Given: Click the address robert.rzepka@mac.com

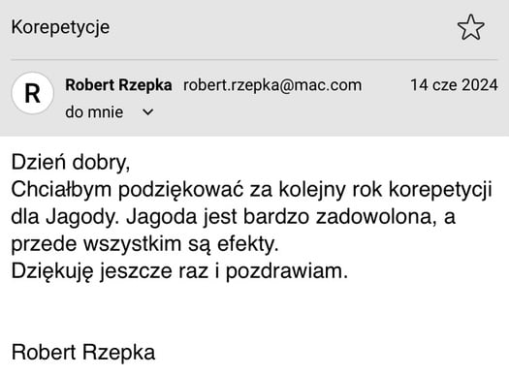Looking at the screenshot, I should pos(272,85).
